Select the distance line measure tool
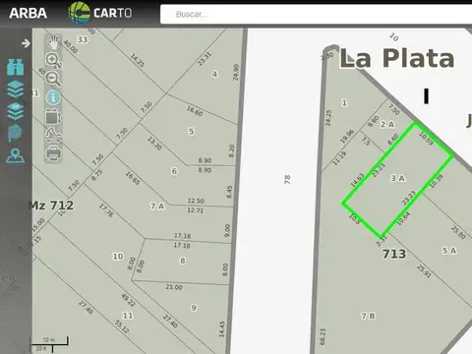 coord(53,136)
